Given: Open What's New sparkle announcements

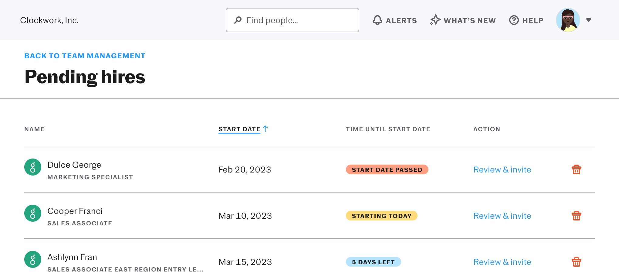Looking at the screenshot, I should pos(435,20).
